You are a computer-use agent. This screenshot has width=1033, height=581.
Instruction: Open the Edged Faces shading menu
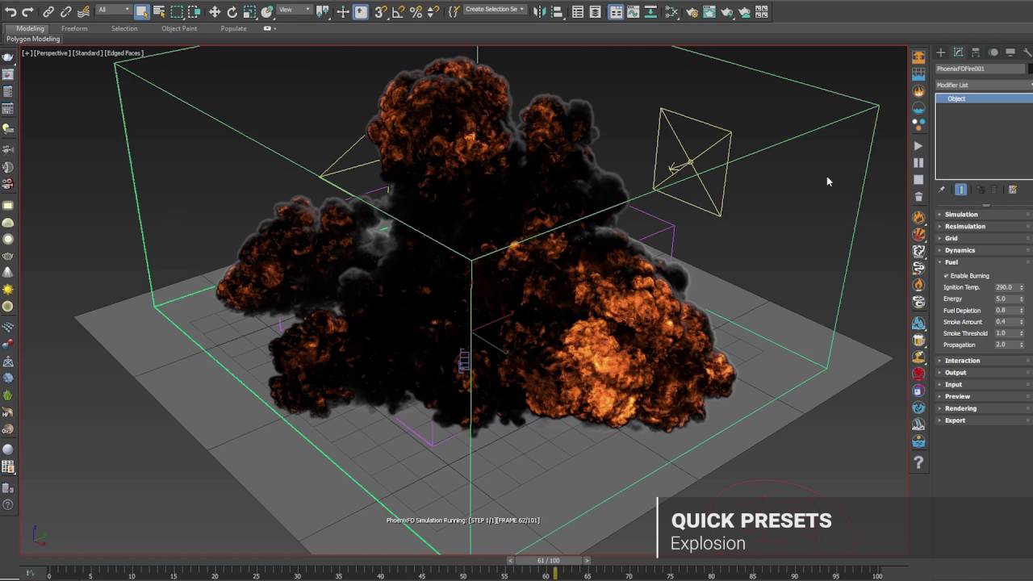click(123, 53)
